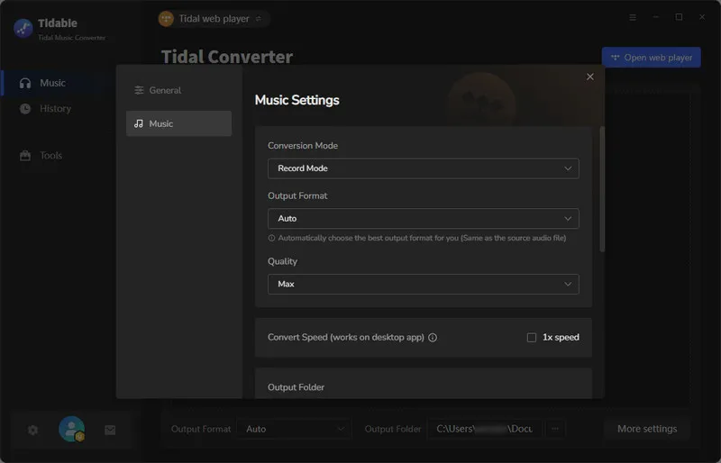The height and width of the screenshot is (463, 721).
Task: Open the mail envelope icon
Action: click(110, 430)
